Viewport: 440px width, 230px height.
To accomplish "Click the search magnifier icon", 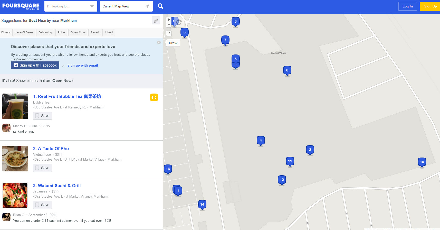I will tap(160, 6).
